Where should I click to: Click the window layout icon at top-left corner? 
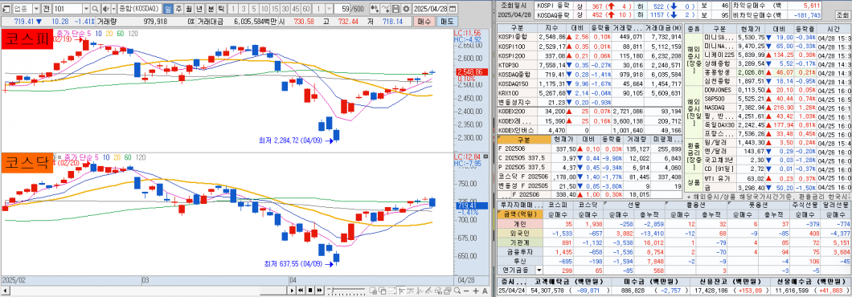click(6, 9)
